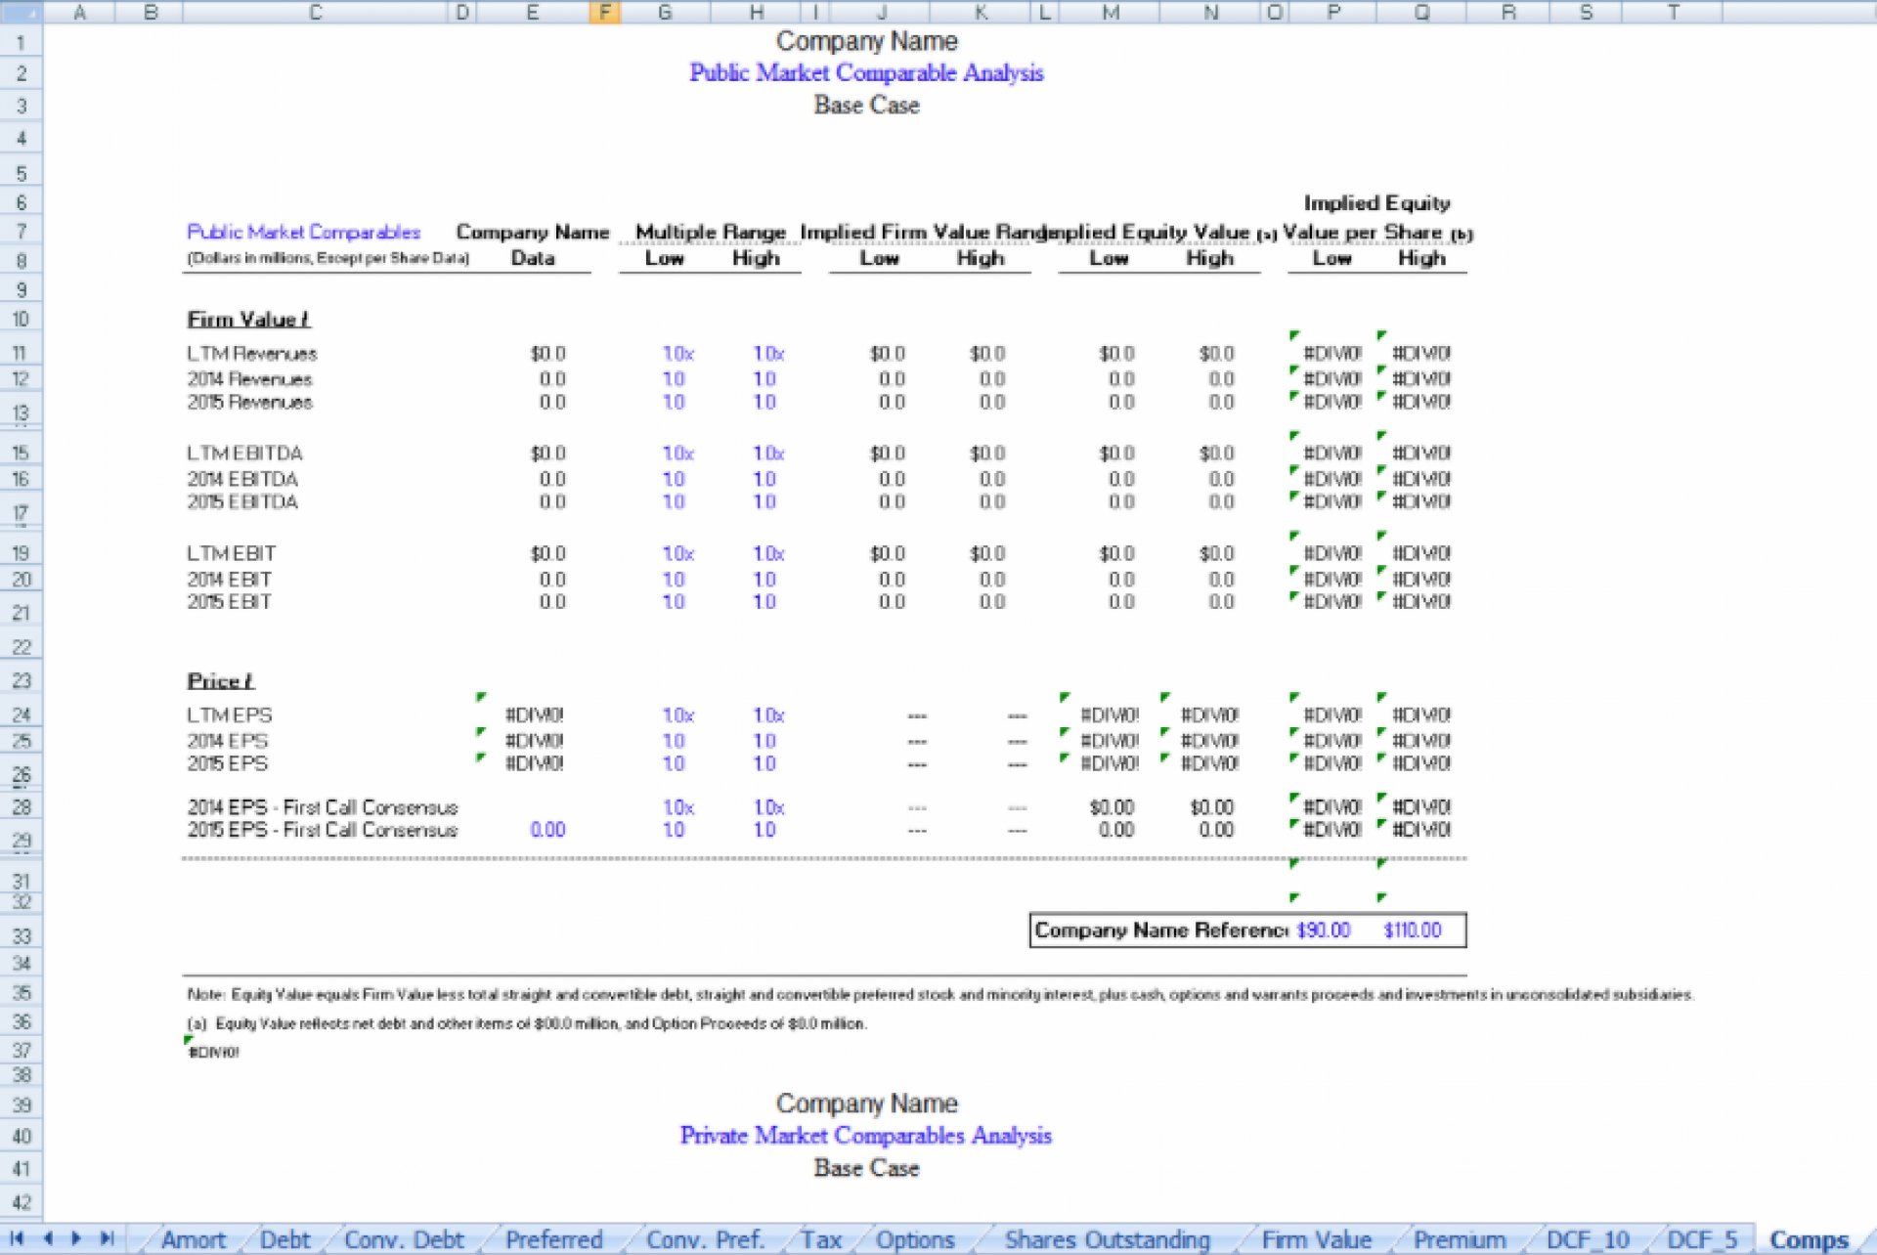This screenshot has width=1877, height=1255.
Task: Click previous sheet tab arrow
Action: [47, 1238]
